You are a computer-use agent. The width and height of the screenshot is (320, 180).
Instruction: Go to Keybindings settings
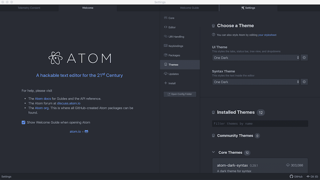click(176, 46)
